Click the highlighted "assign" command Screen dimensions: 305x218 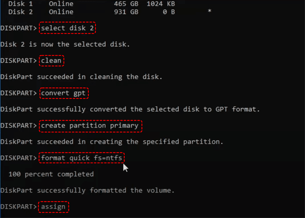coord(53,207)
